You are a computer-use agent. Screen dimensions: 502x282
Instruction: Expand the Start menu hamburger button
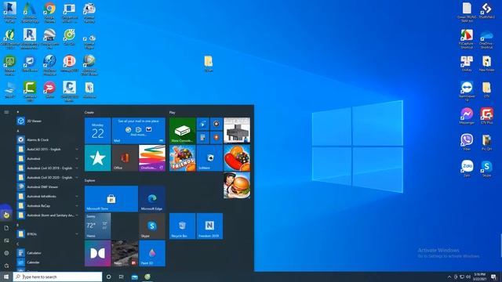pos(6,112)
